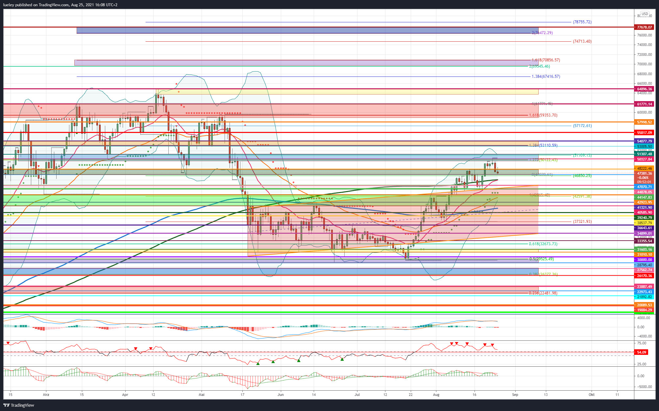This screenshot has height=411, width=659.
Task: Click the 33355.54 price axis label
Action: (644, 241)
